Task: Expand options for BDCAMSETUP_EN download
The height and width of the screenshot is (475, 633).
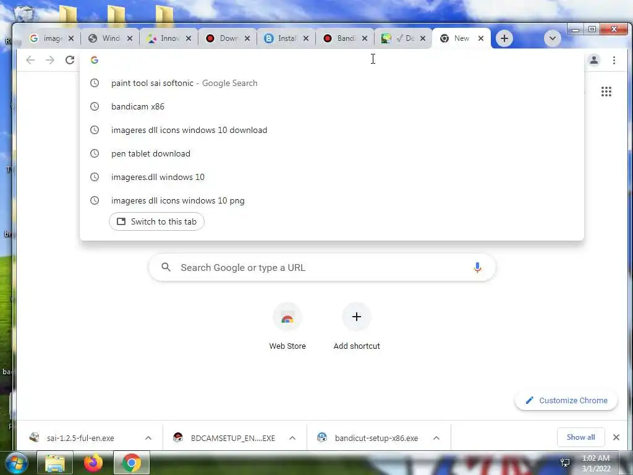Action: tap(292, 438)
